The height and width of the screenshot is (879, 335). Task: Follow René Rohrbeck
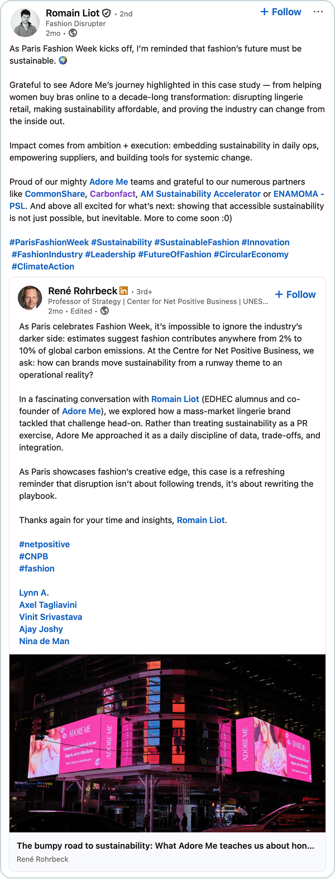[x=295, y=295]
